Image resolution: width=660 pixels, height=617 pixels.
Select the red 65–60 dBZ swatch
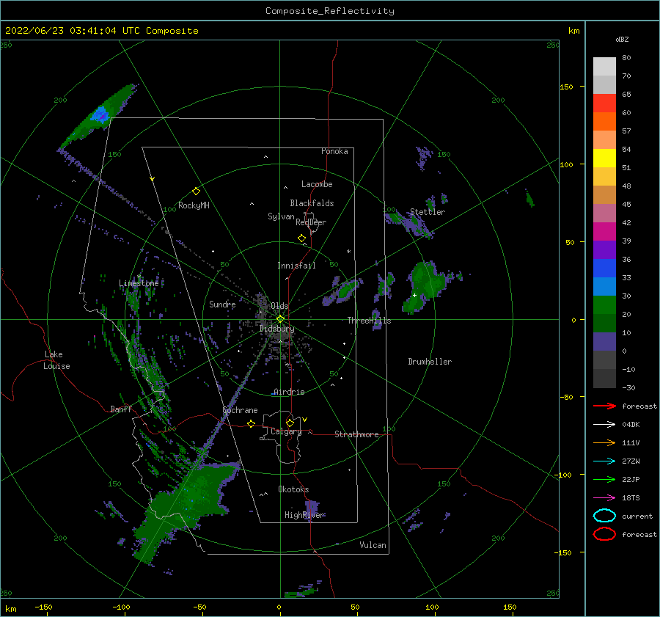click(604, 103)
